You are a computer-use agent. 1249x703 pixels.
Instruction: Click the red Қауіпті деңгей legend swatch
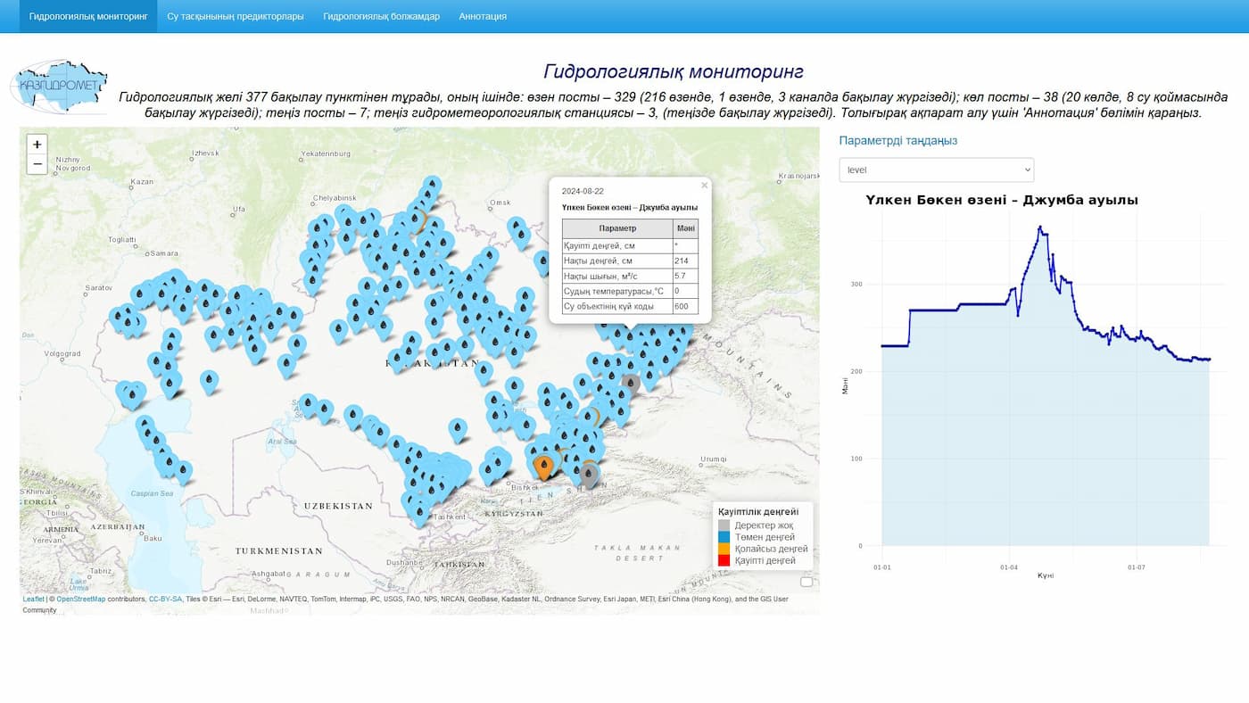point(724,560)
